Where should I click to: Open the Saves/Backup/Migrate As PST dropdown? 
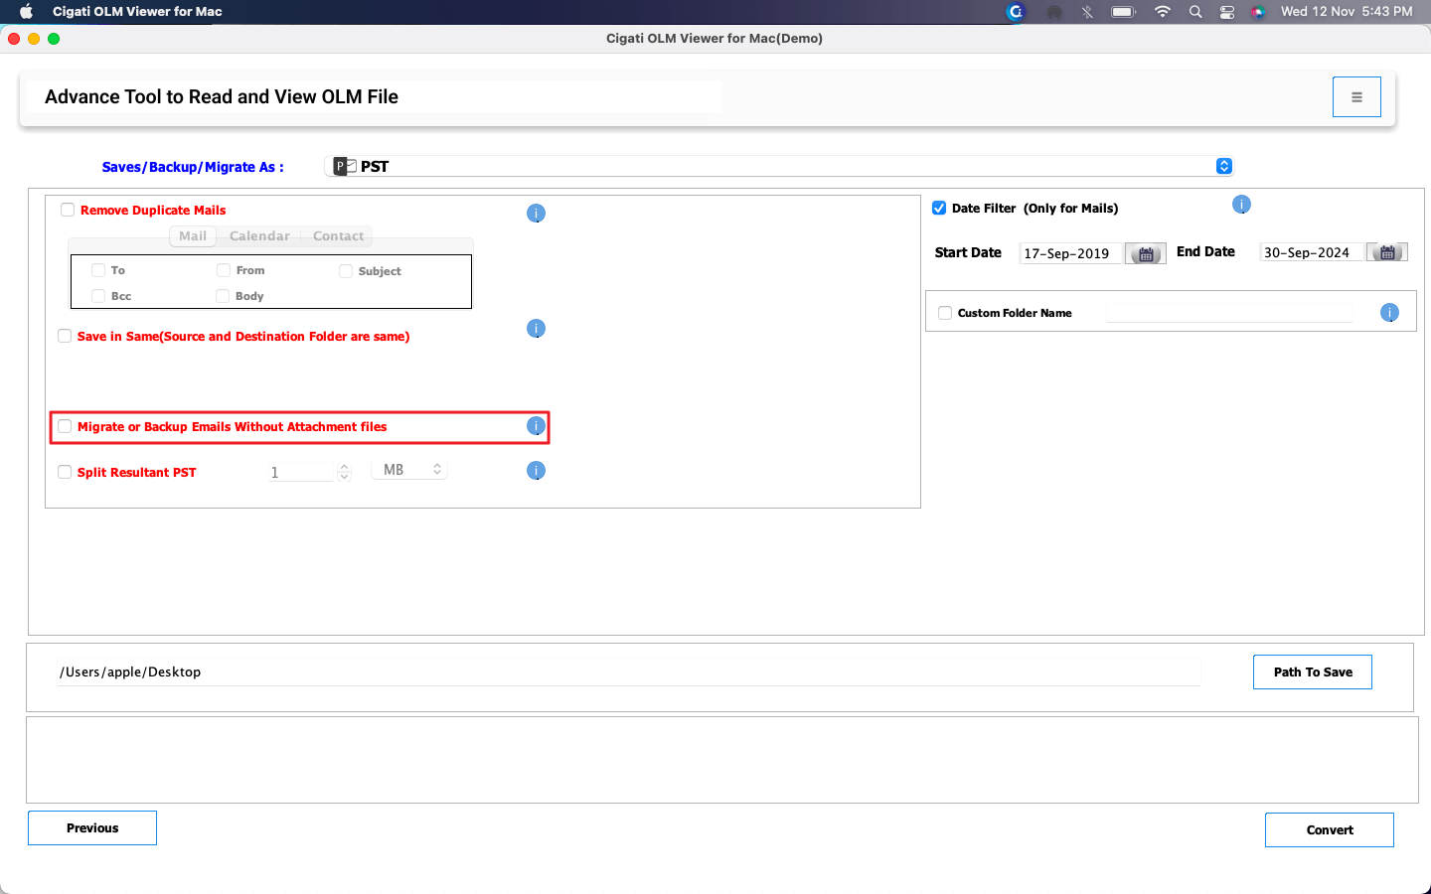point(779,166)
